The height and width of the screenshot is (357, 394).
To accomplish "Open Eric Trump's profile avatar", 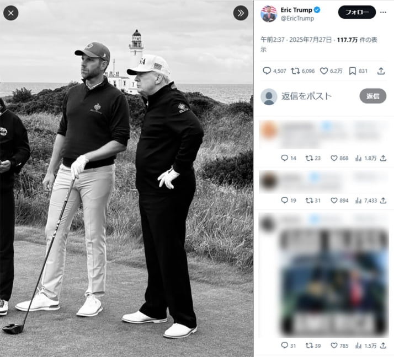I will [269, 14].
